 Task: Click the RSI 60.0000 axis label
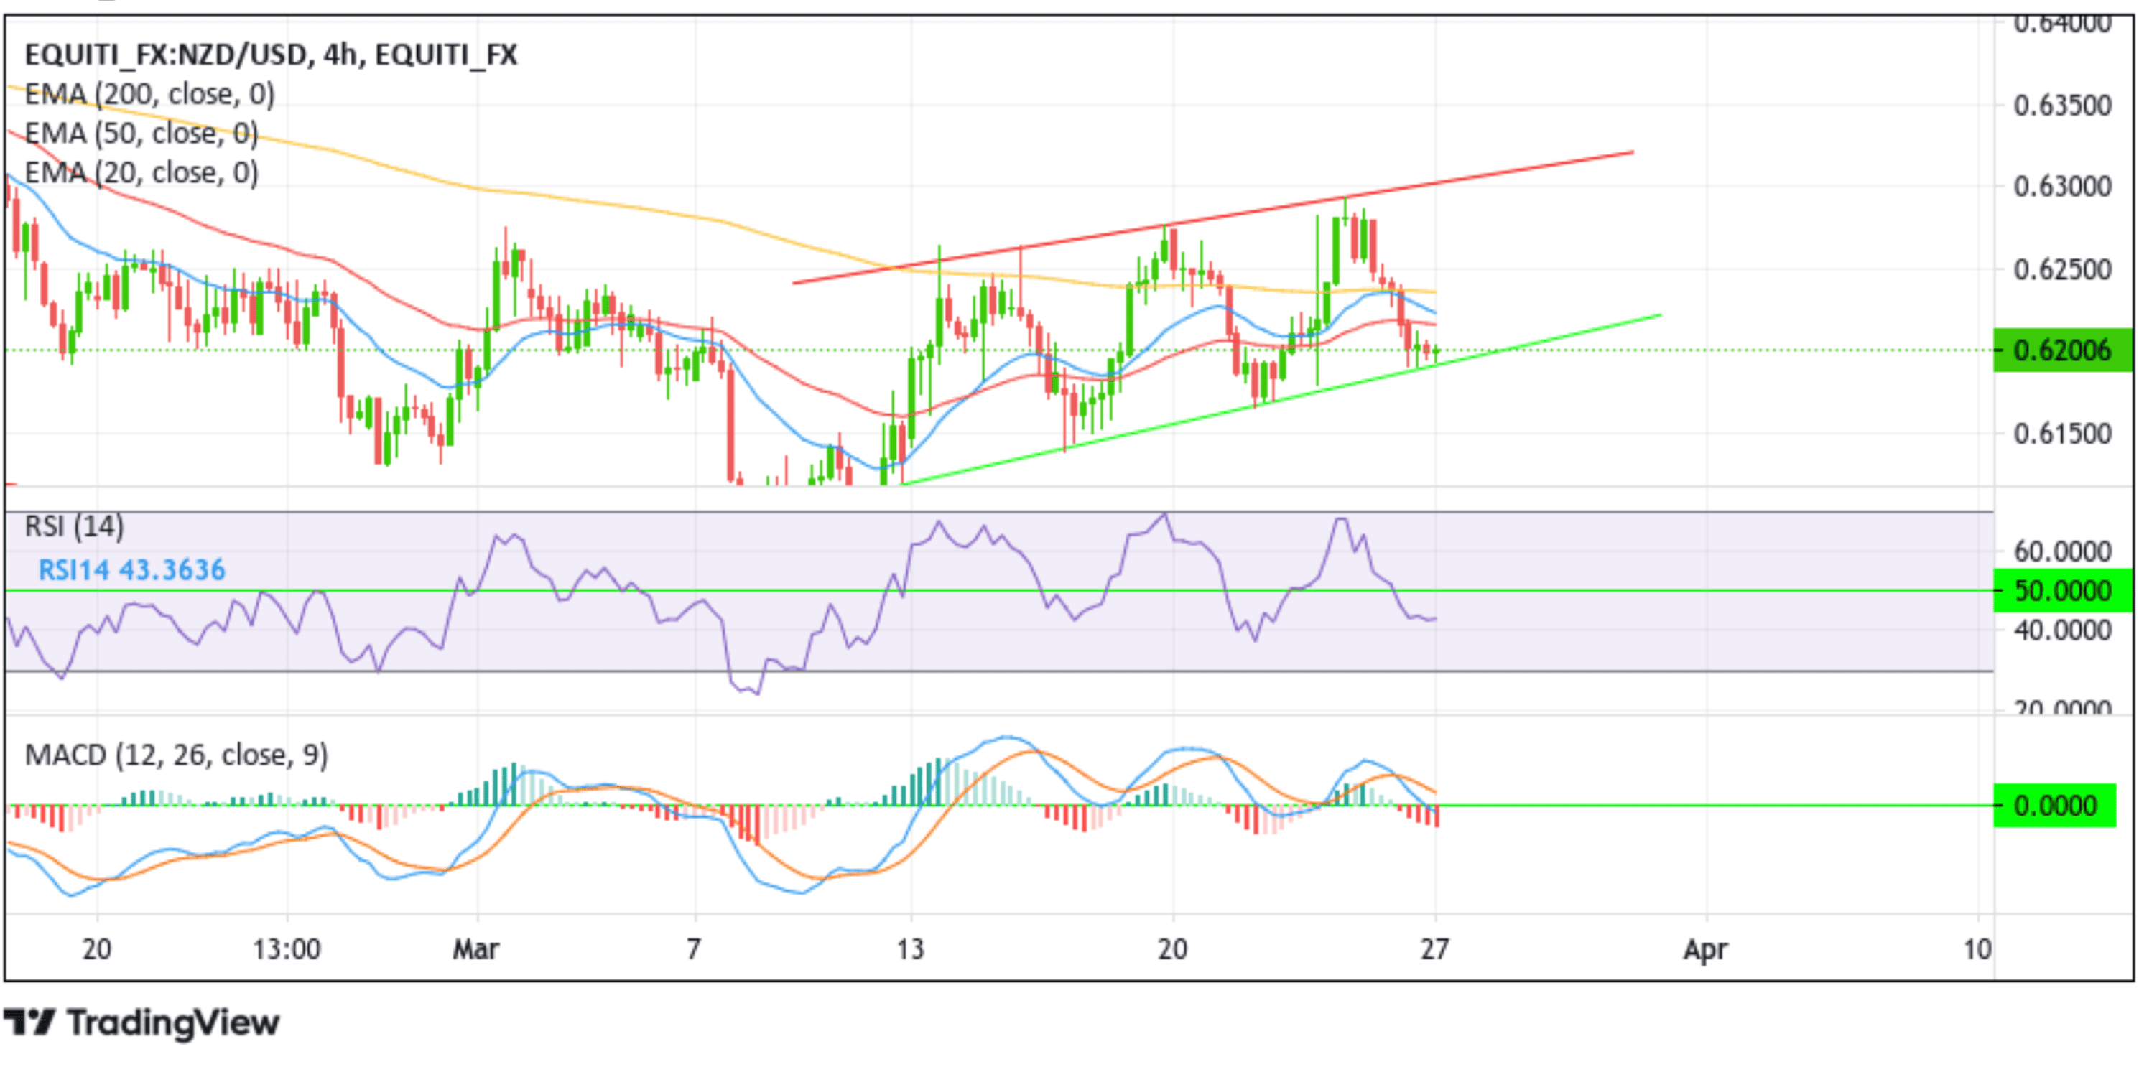2063,551
